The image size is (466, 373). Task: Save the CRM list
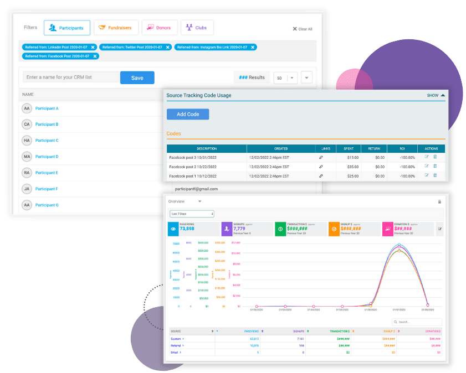coord(137,77)
